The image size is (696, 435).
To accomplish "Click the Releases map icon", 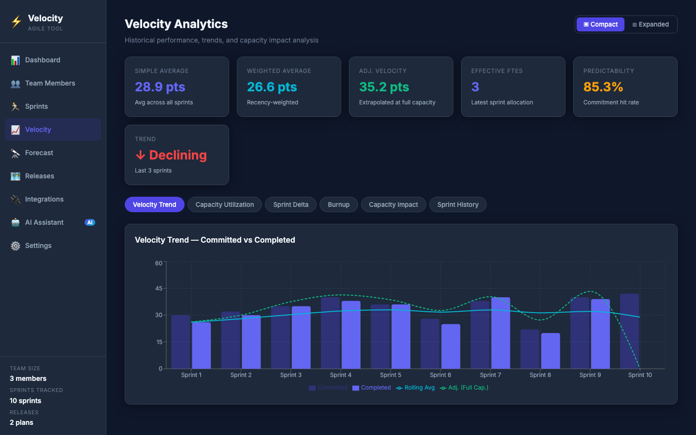I will click(15, 176).
